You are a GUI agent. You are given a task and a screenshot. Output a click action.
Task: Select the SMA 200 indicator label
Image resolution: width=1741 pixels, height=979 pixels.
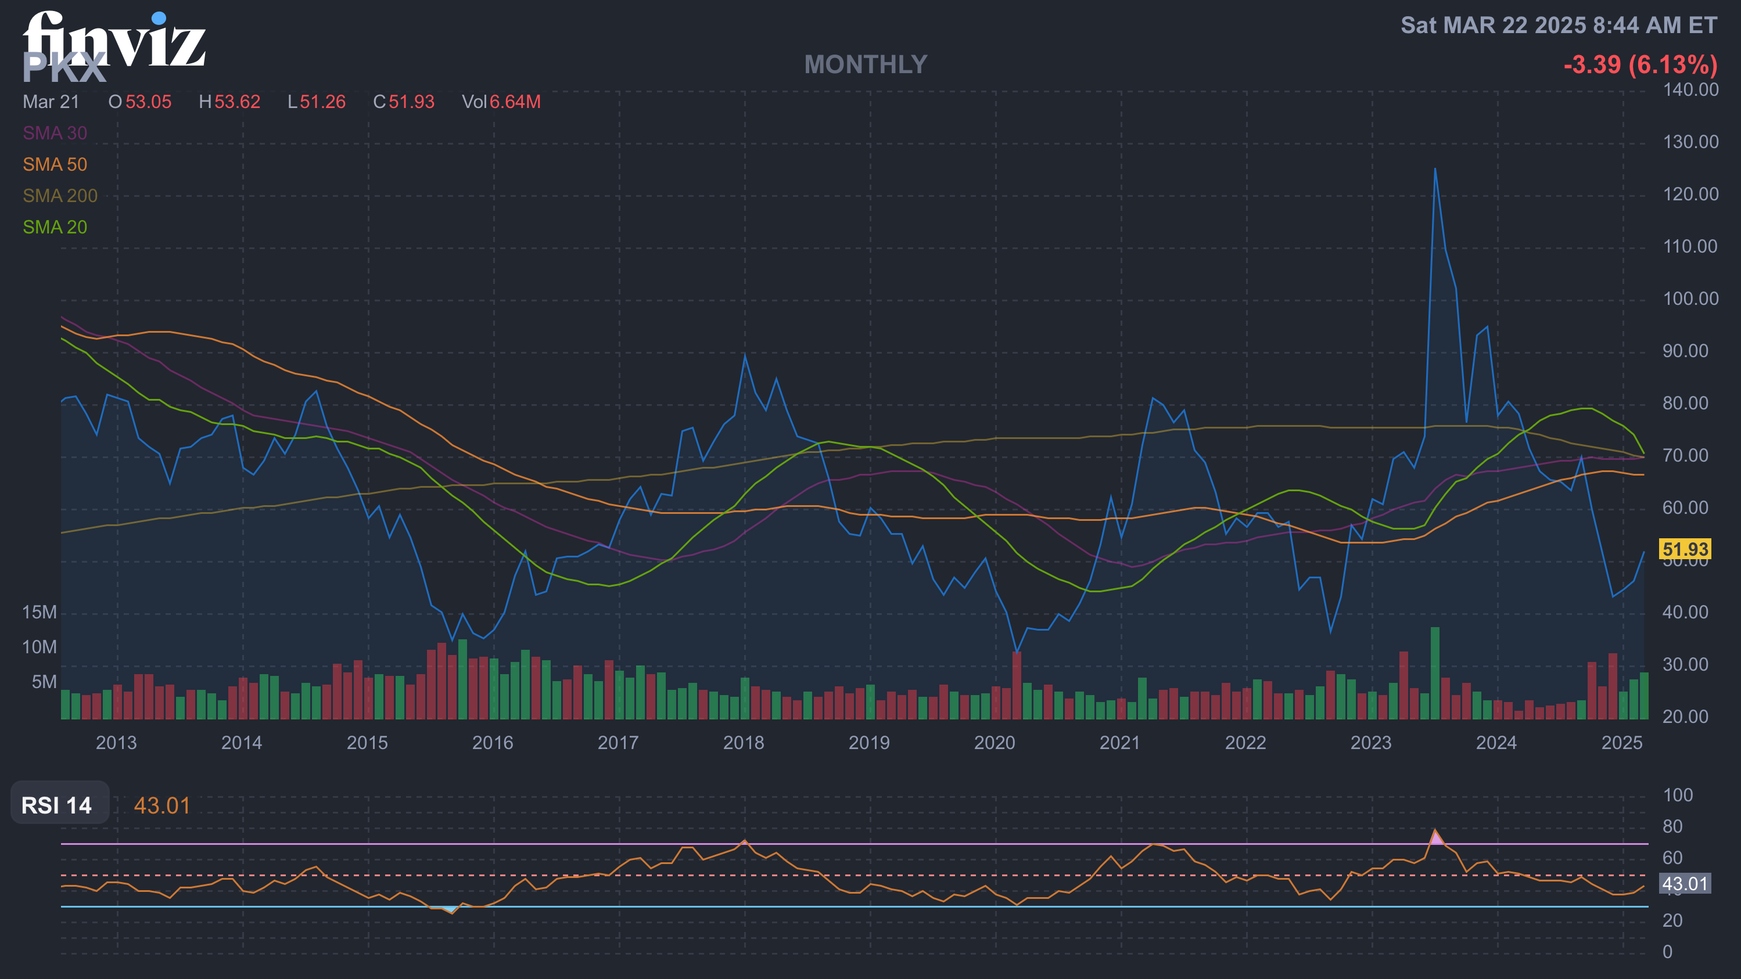(60, 196)
